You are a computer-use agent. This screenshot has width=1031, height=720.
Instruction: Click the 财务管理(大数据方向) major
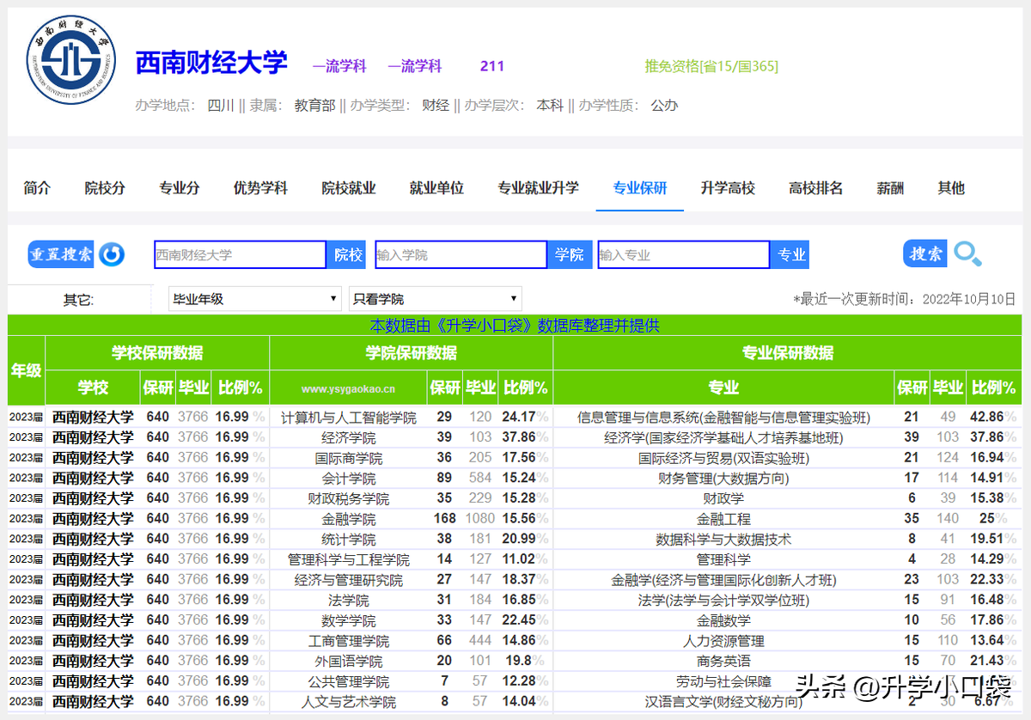coord(723,479)
